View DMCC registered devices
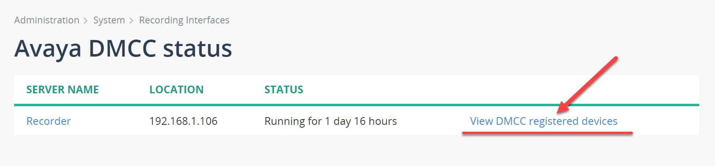715x166 pixels. (x=543, y=121)
